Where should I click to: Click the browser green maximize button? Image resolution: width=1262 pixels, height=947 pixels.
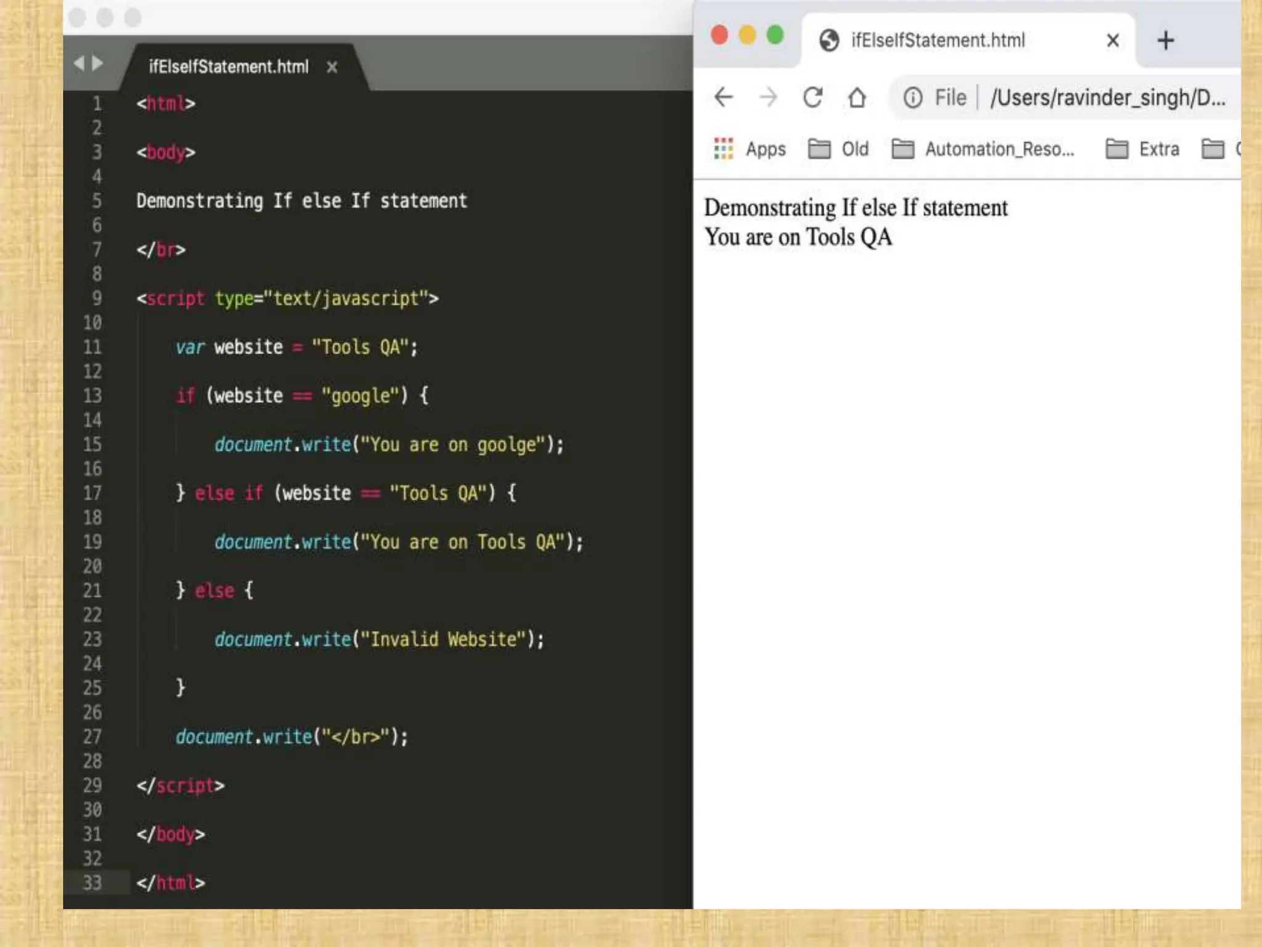coord(775,35)
